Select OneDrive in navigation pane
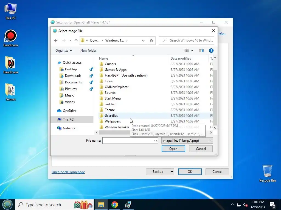 tap(69, 111)
